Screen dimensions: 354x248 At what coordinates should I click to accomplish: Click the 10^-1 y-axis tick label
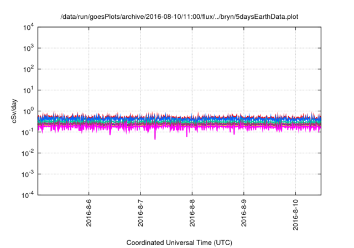pyautogui.click(x=28, y=132)
